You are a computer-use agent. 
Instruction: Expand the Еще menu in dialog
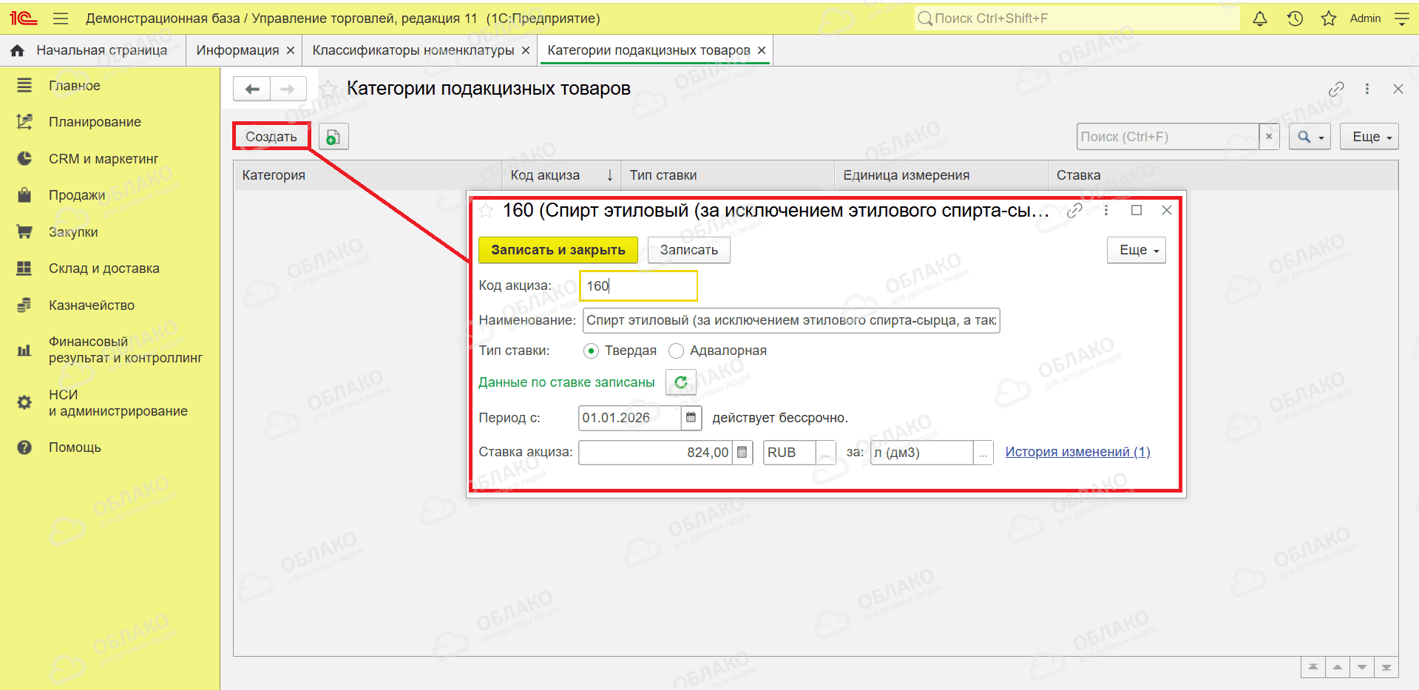click(1137, 250)
